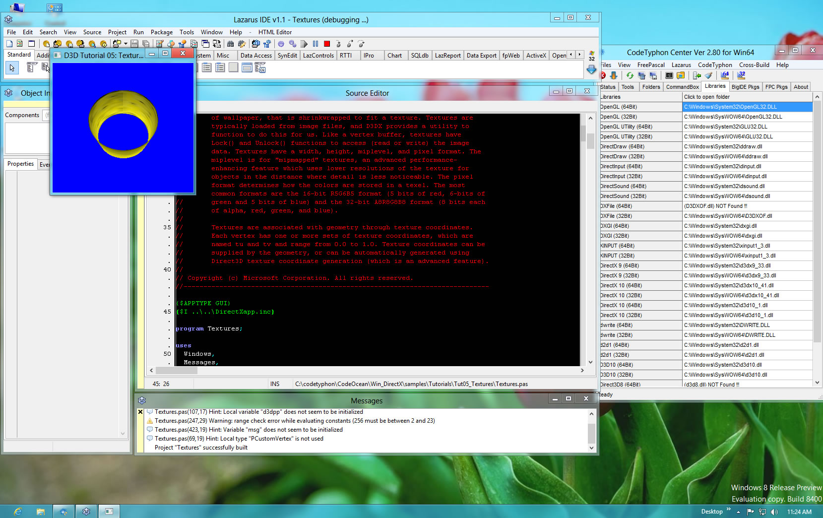The image size is (823, 518).
Task: Click '(D3DXOF.dll) NOT Found' entry in Libraries list
Action: (748, 206)
